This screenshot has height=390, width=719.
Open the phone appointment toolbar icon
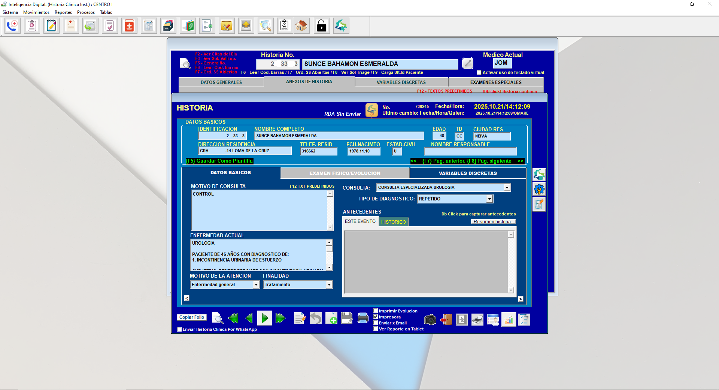click(13, 26)
